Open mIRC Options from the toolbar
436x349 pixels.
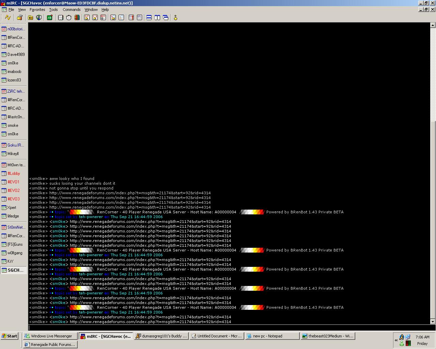pos(19,18)
